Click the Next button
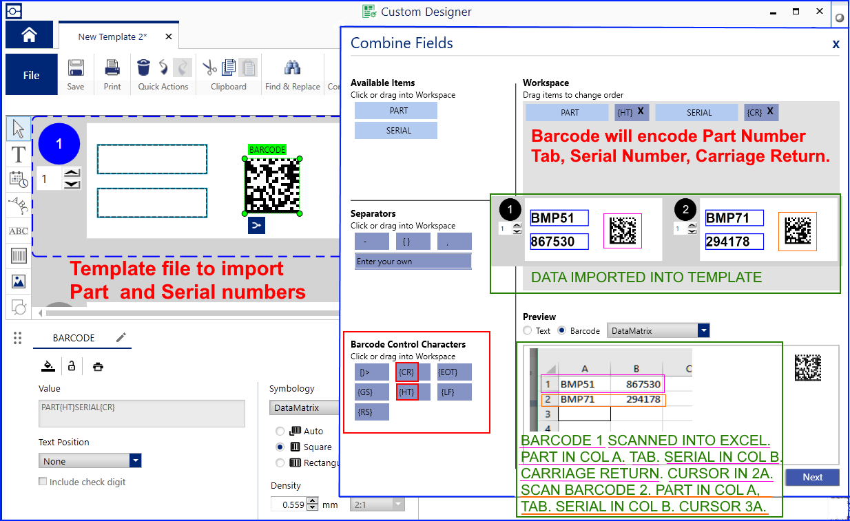This screenshot has height=521, width=850. pyautogui.click(x=812, y=477)
